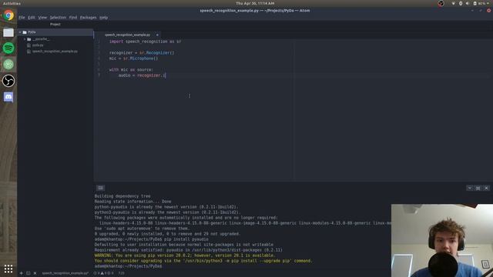This screenshot has height=277, width=493.
Task: Click the linter info count in status bar
Action: pyautogui.click(x=110, y=273)
